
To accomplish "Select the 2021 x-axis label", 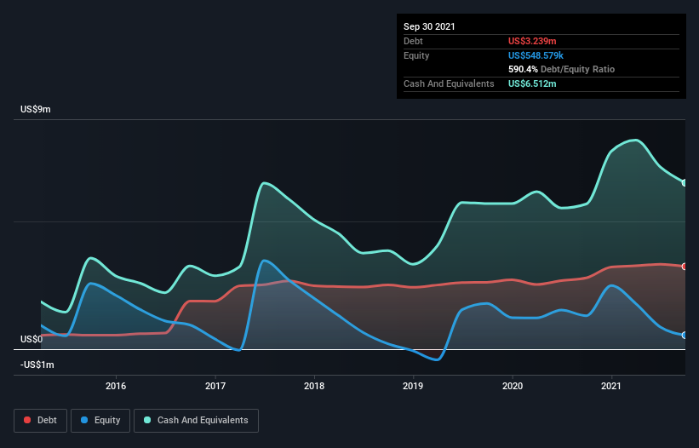I will pos(611,386).
